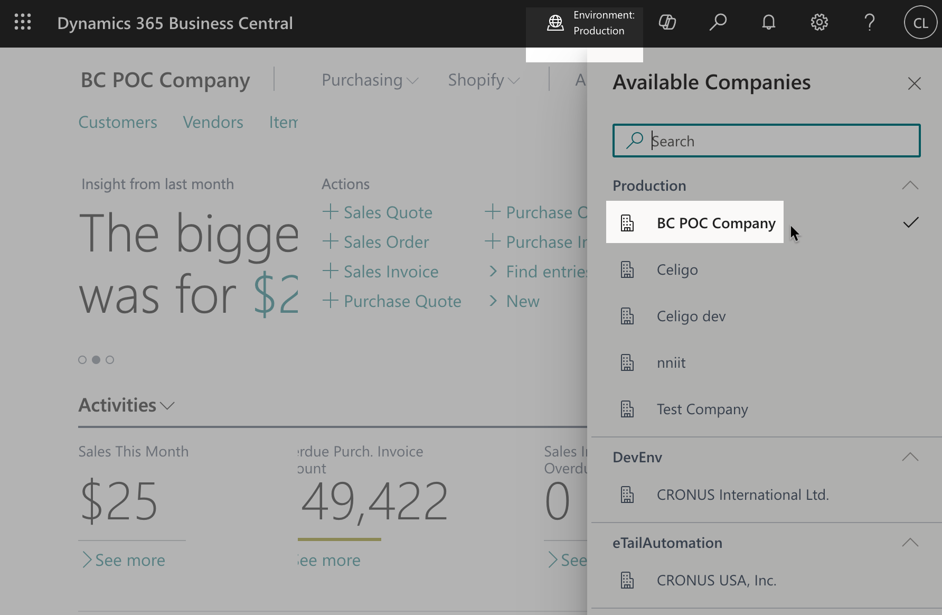
Task: Click the checkmark next to BC POC Company
Action: click(911, 222)
